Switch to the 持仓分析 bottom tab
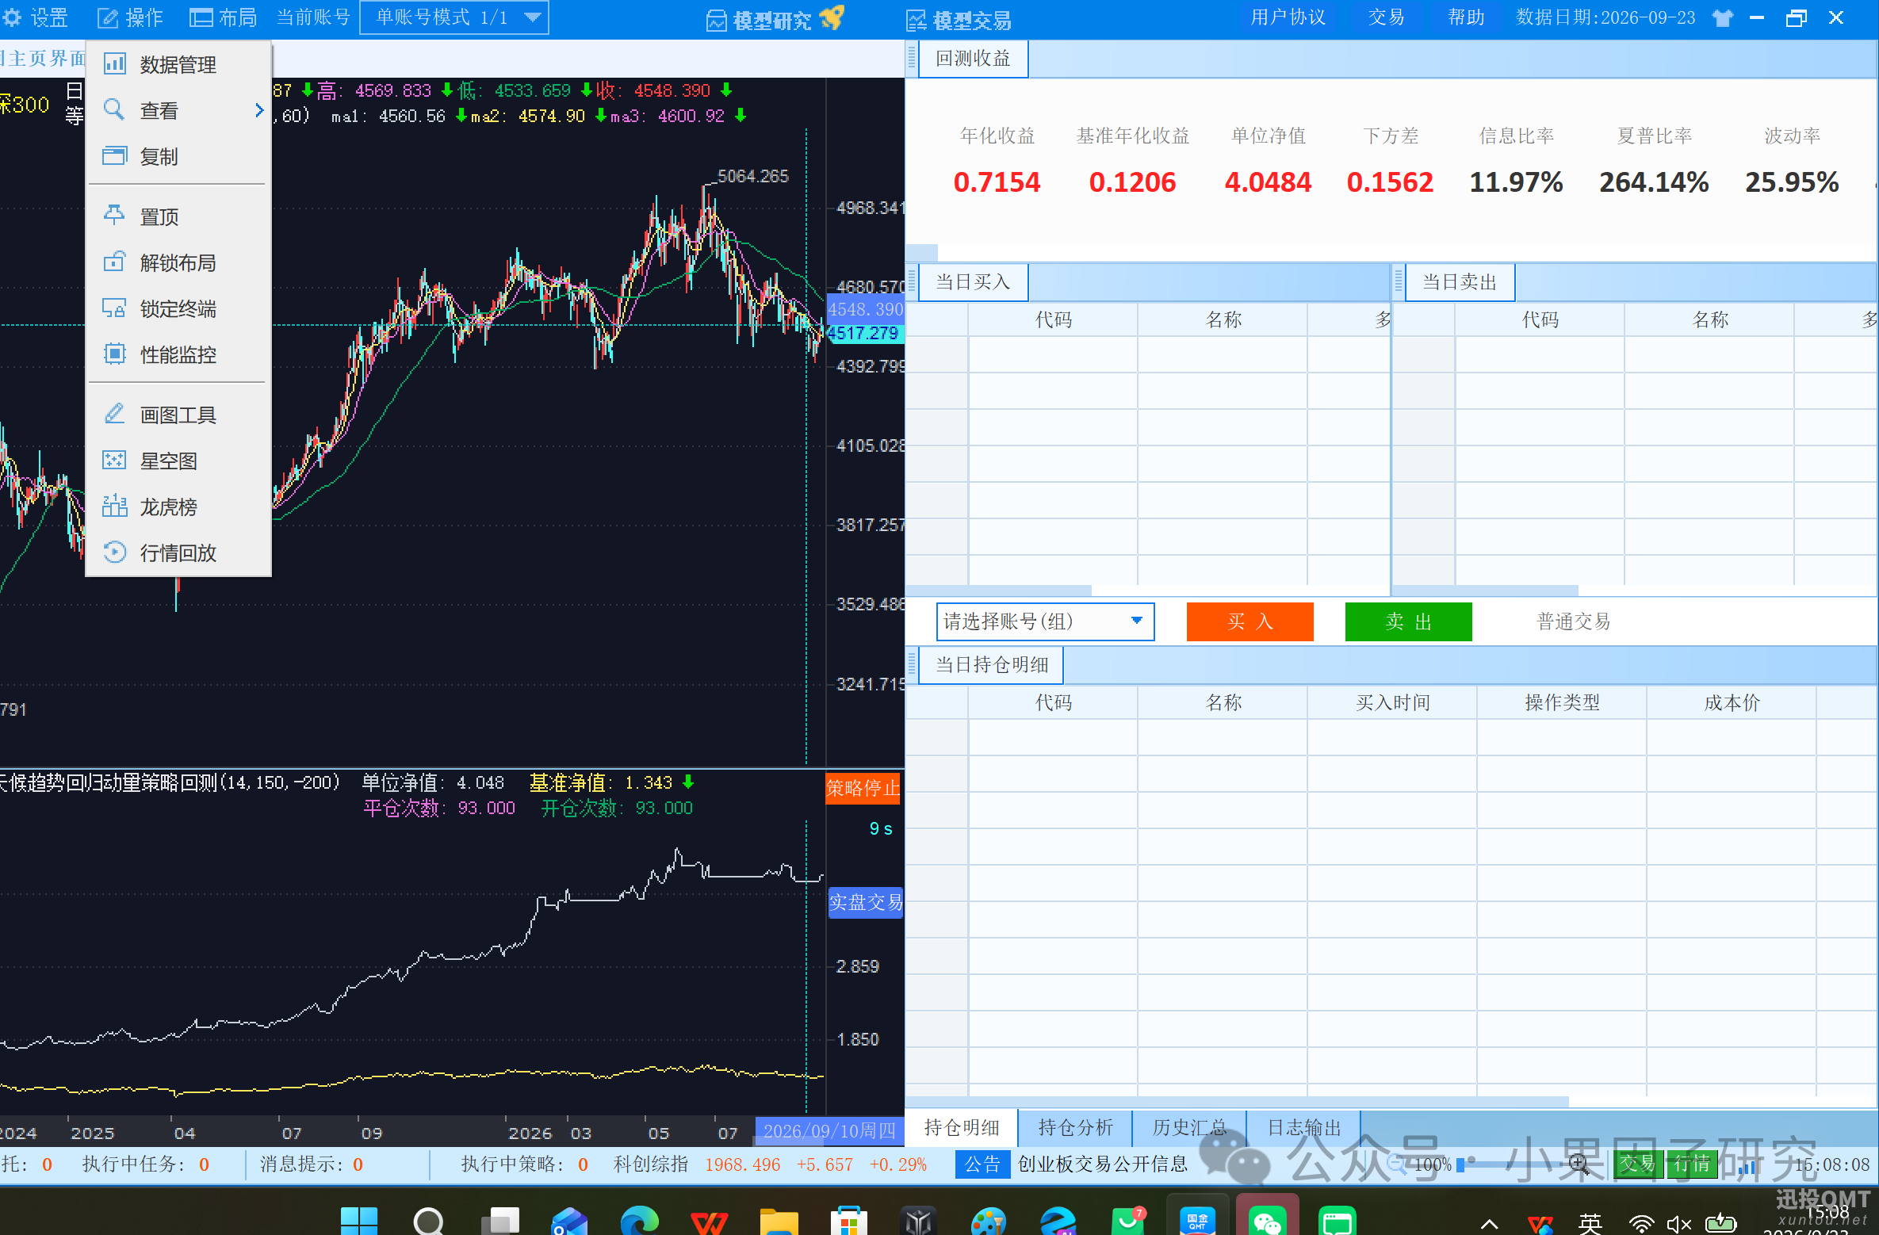Viewport: 1879px width, 1235px height. (x=1075, y=1127)
